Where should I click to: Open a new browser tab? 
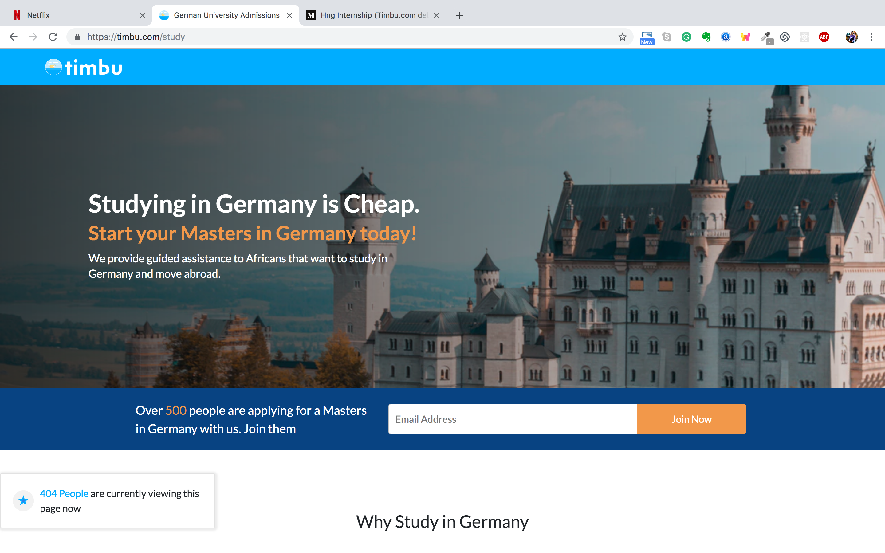[x=460, y=15]
